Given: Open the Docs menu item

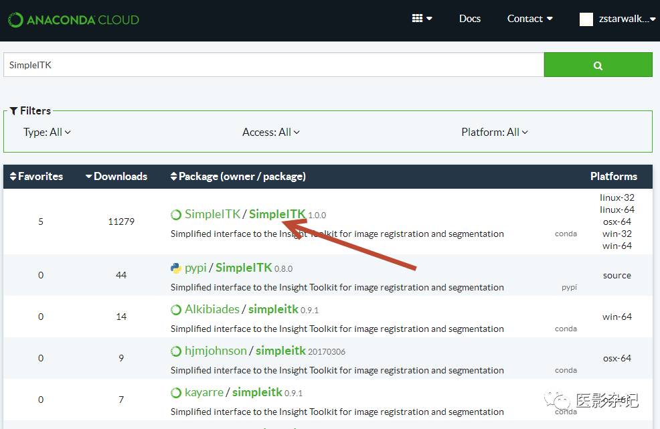Looking at the screenshot, I should 469,19.
